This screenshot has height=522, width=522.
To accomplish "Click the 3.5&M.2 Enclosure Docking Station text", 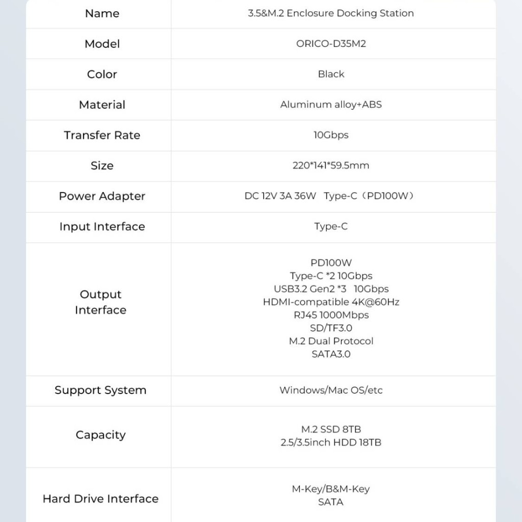I will (331, 13).
